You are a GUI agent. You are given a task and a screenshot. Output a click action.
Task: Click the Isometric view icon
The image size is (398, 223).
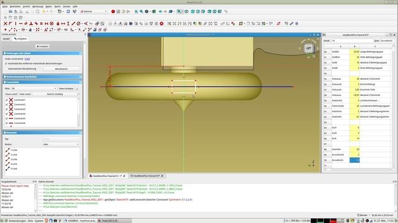(187, 11)
